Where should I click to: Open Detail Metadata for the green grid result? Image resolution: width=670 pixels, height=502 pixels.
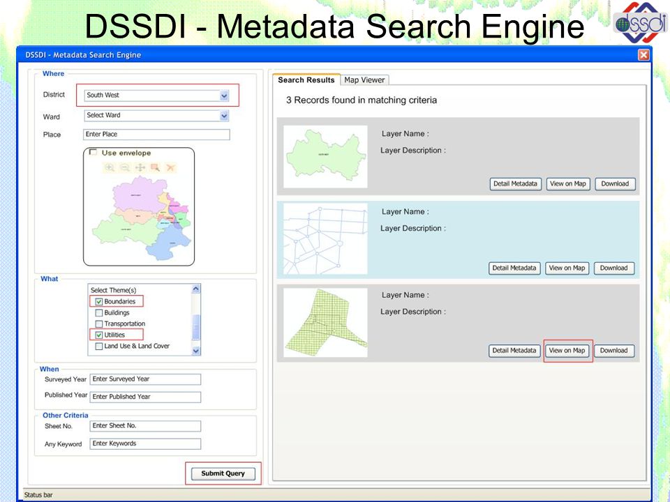[514, 351]
